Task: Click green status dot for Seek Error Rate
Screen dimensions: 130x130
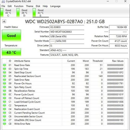Action: pyautogui.click(x=4, y=80)
